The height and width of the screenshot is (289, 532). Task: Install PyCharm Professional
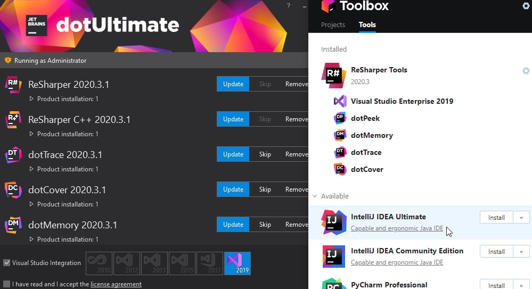[x=496, y=285]
